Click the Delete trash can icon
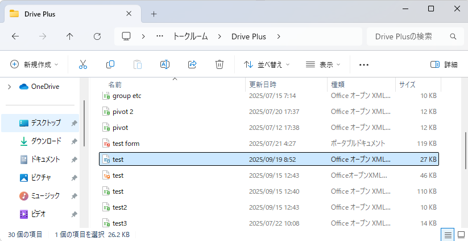Screen dimensions: 468x241 click(x=219, y=64)
